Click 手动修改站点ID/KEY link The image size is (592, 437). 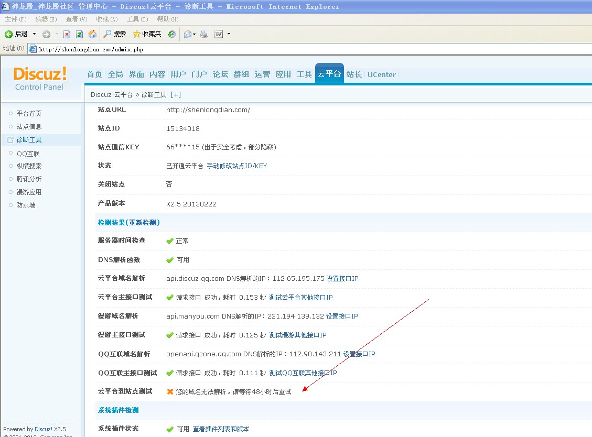[x=236, y=166]
